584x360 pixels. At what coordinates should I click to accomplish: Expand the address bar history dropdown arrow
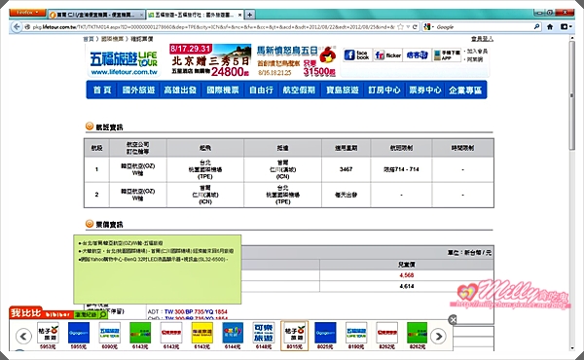[x=408, y=27]
